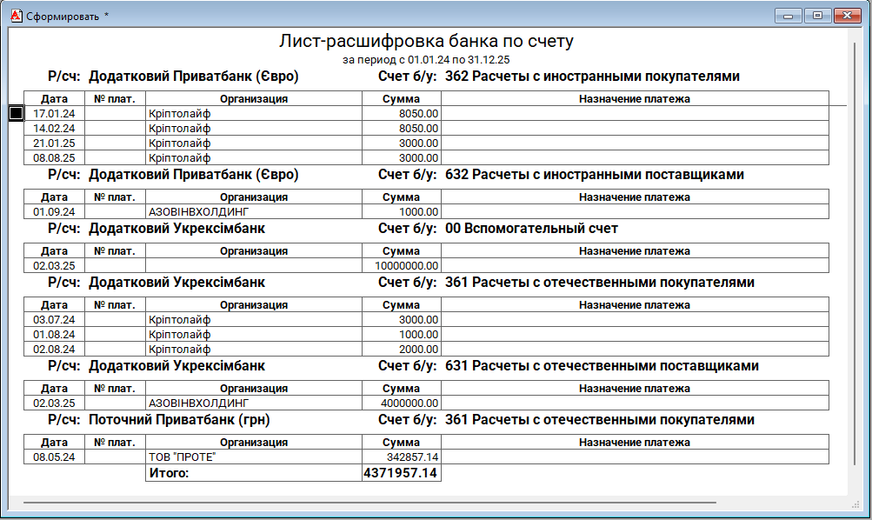Viewport: 872px width, 520px height.
Task: Click the Поточний Приватбанк (грн) account heading
Action: tap(179, 420)
